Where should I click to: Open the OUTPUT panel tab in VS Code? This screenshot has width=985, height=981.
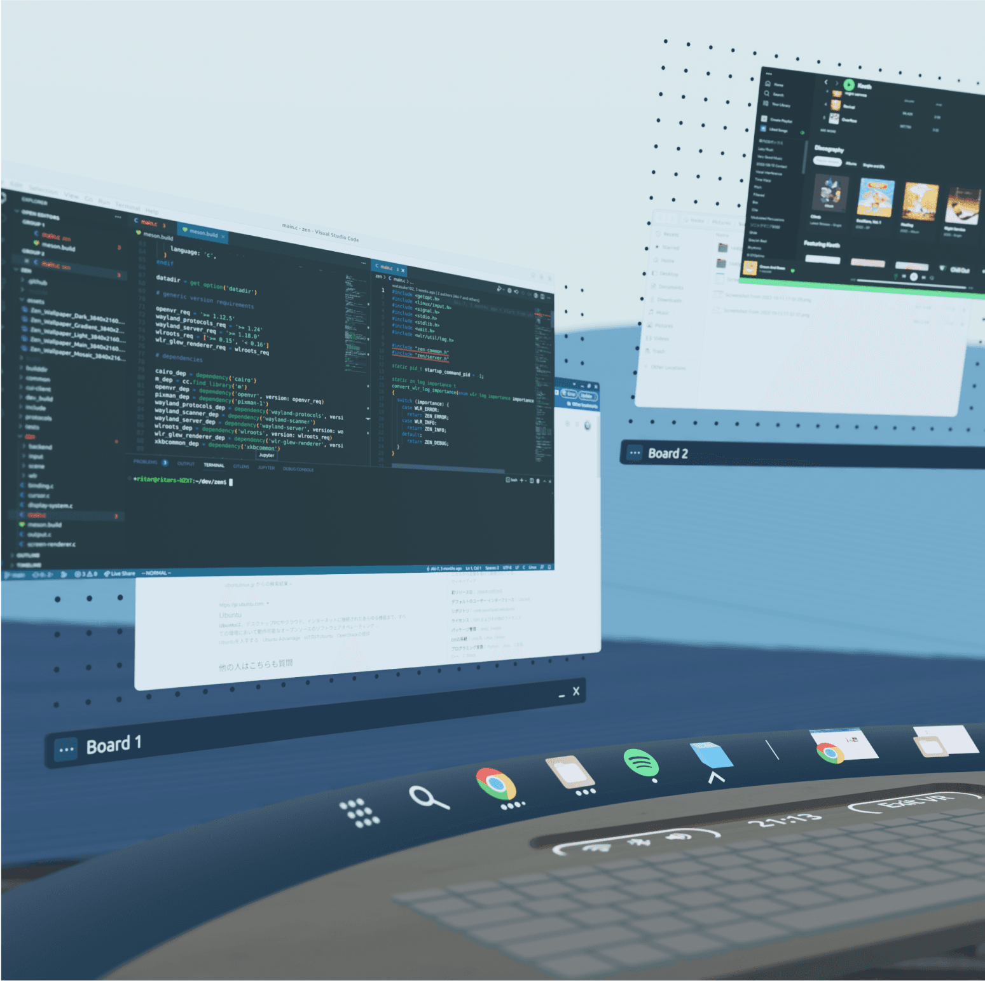pyautogui.click(x=185, y=463)
